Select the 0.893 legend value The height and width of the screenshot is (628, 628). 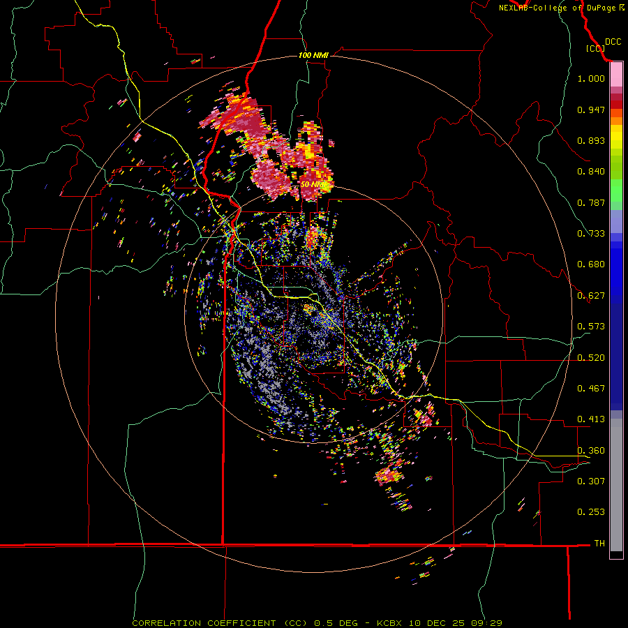(591, 140)
